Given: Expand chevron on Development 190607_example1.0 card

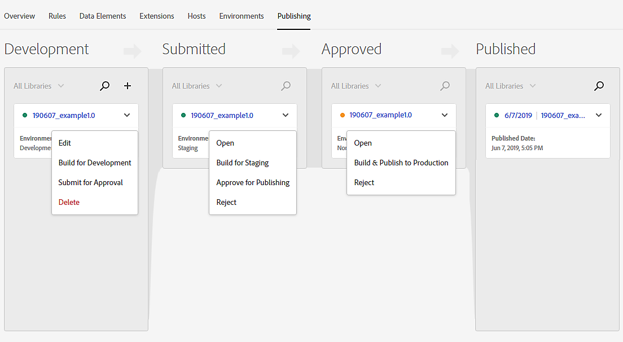Looking at the screenshot, I should [x=127, y=115].
